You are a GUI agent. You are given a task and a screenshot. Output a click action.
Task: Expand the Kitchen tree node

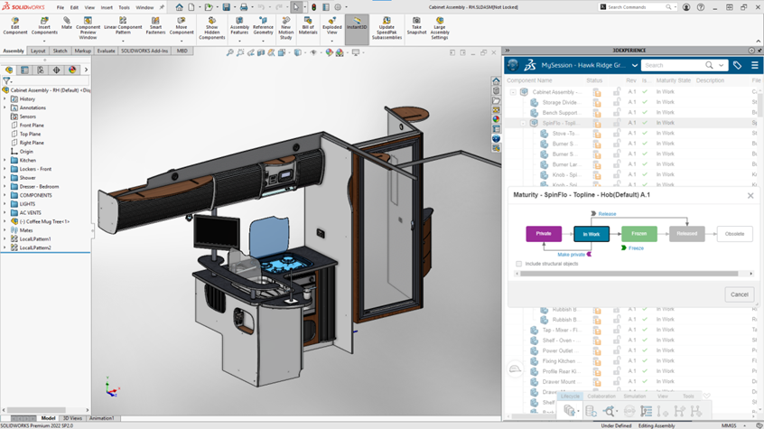coord(5,161)
